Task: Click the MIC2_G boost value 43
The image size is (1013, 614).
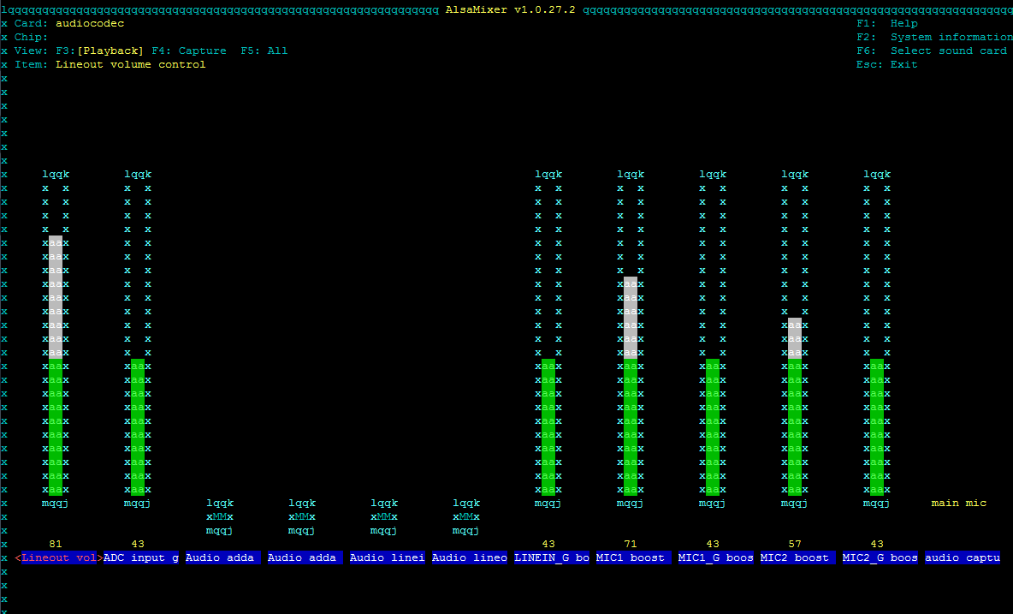Action: (877, 544)
